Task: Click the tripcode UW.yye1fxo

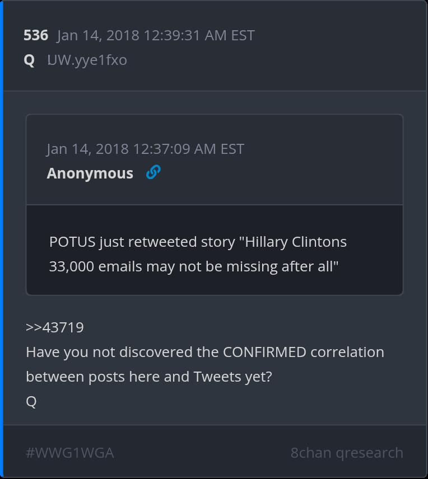Action: click(x=87, y=60)
